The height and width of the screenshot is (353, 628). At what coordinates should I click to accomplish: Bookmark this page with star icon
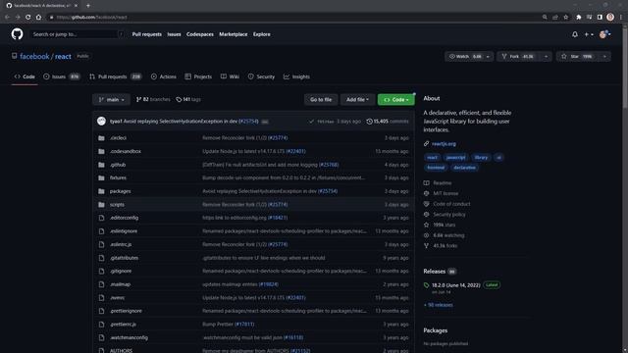tap(566, 18)
